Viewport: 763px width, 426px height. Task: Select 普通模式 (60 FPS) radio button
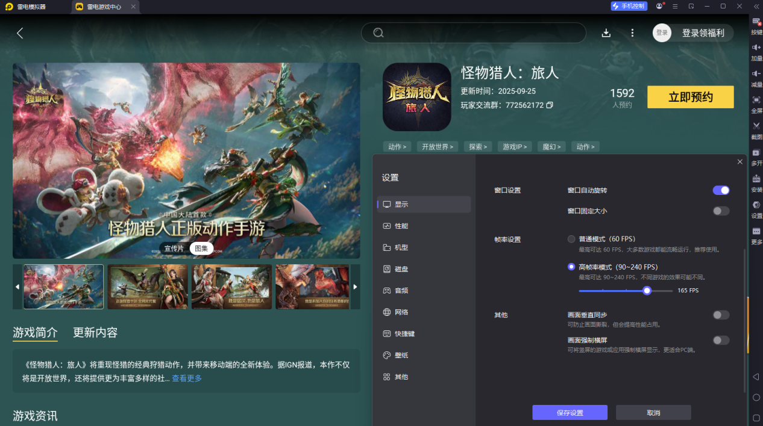tap(571, 239)
